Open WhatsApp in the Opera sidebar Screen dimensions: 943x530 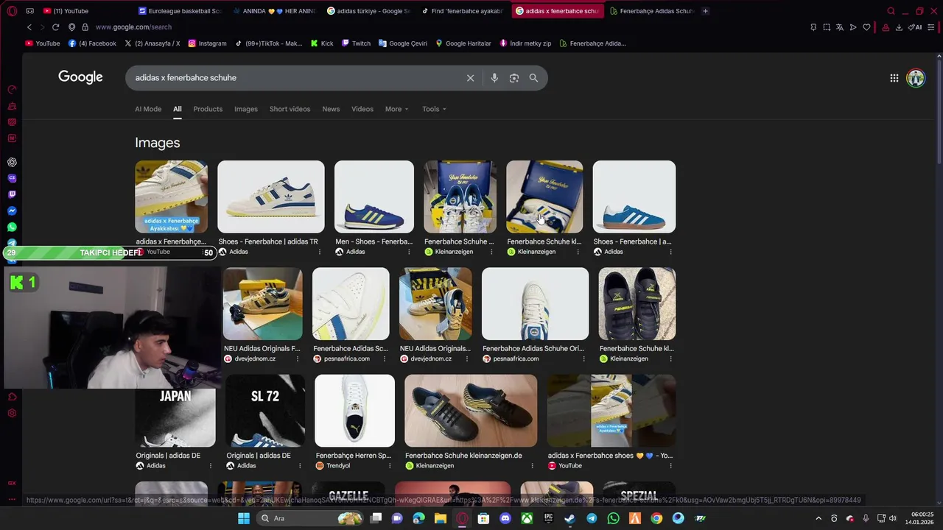point(12,227)
